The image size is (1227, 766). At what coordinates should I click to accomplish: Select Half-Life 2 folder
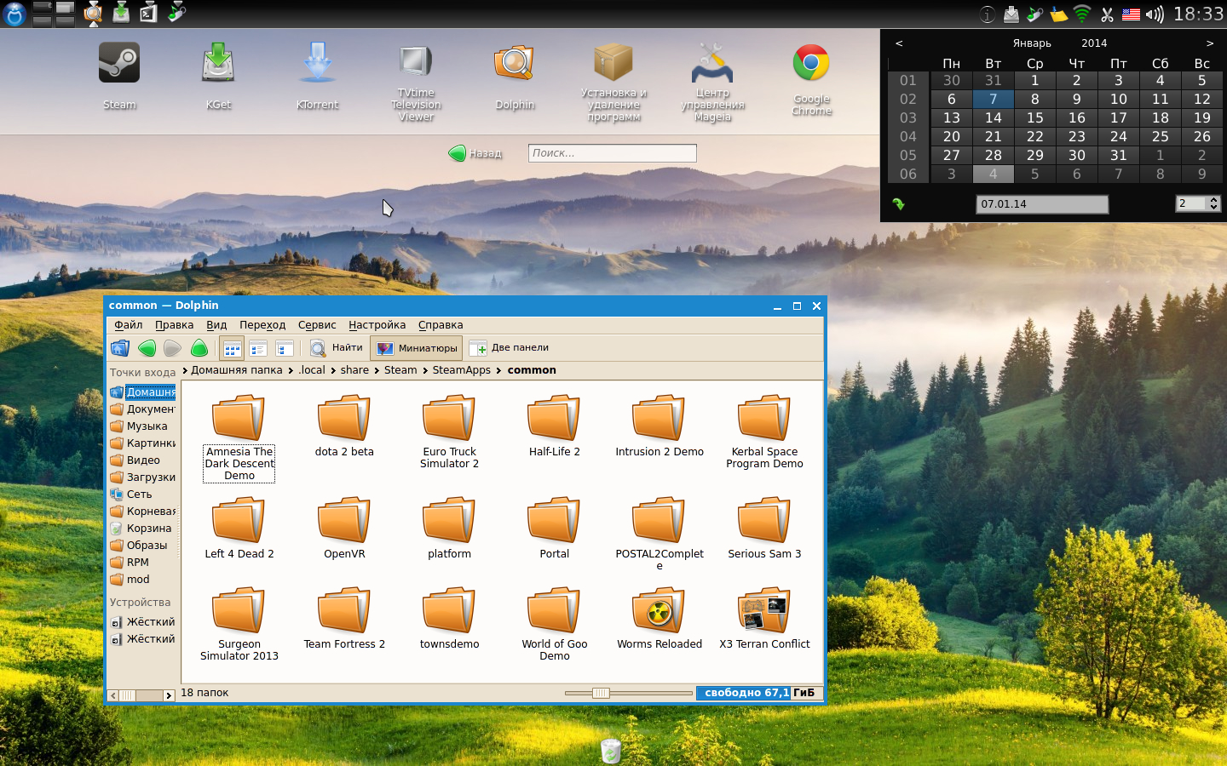point(554,426)
